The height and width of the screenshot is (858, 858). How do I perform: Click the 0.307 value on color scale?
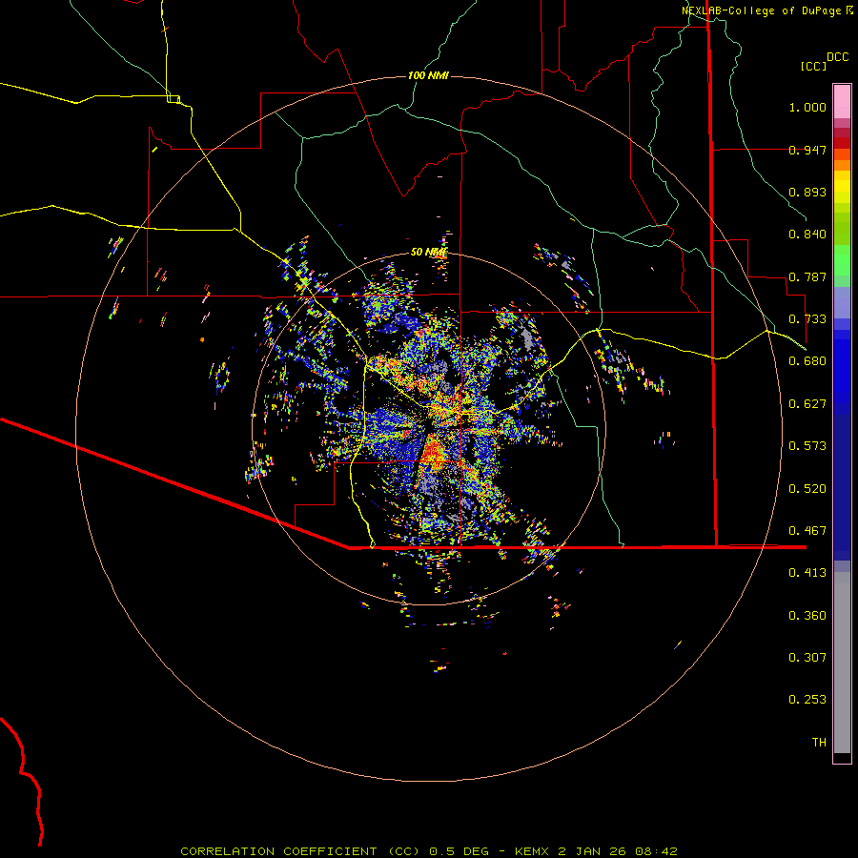807,658
